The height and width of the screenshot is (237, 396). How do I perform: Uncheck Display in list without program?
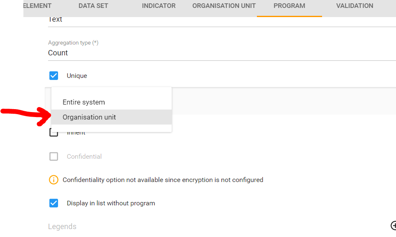tap(54, 203)
